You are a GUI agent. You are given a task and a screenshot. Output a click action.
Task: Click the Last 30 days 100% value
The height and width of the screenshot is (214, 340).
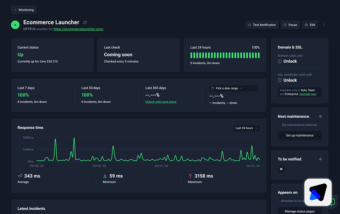pos(87,95)
